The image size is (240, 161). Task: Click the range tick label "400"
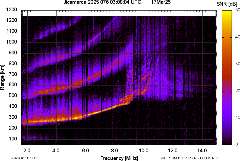coord(13,106)
